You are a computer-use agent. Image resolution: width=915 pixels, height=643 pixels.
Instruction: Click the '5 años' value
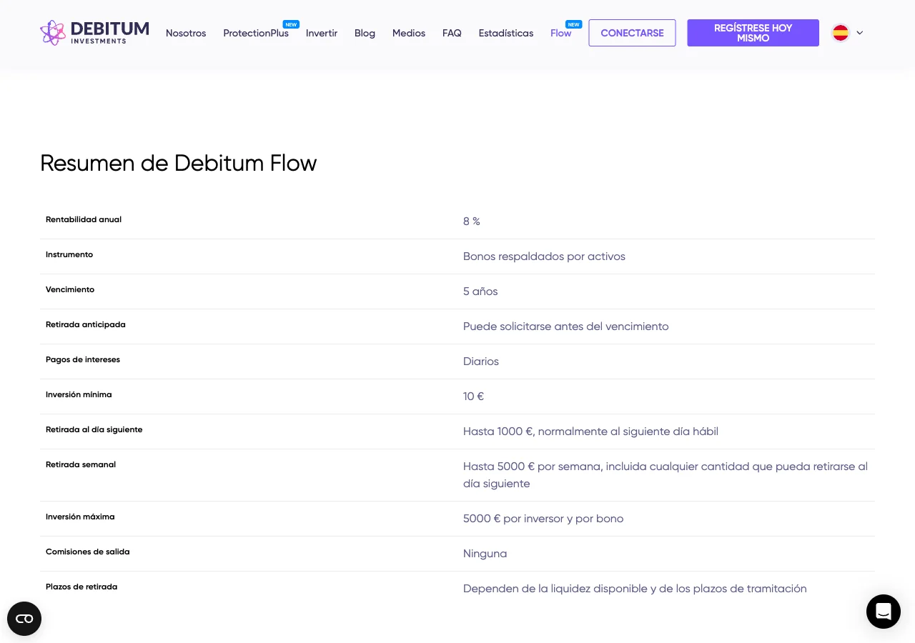480,291
